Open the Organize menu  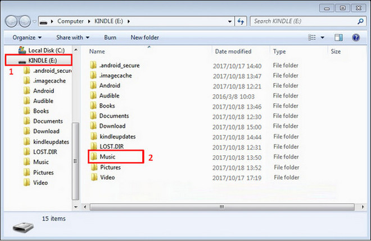pos(27,38)
